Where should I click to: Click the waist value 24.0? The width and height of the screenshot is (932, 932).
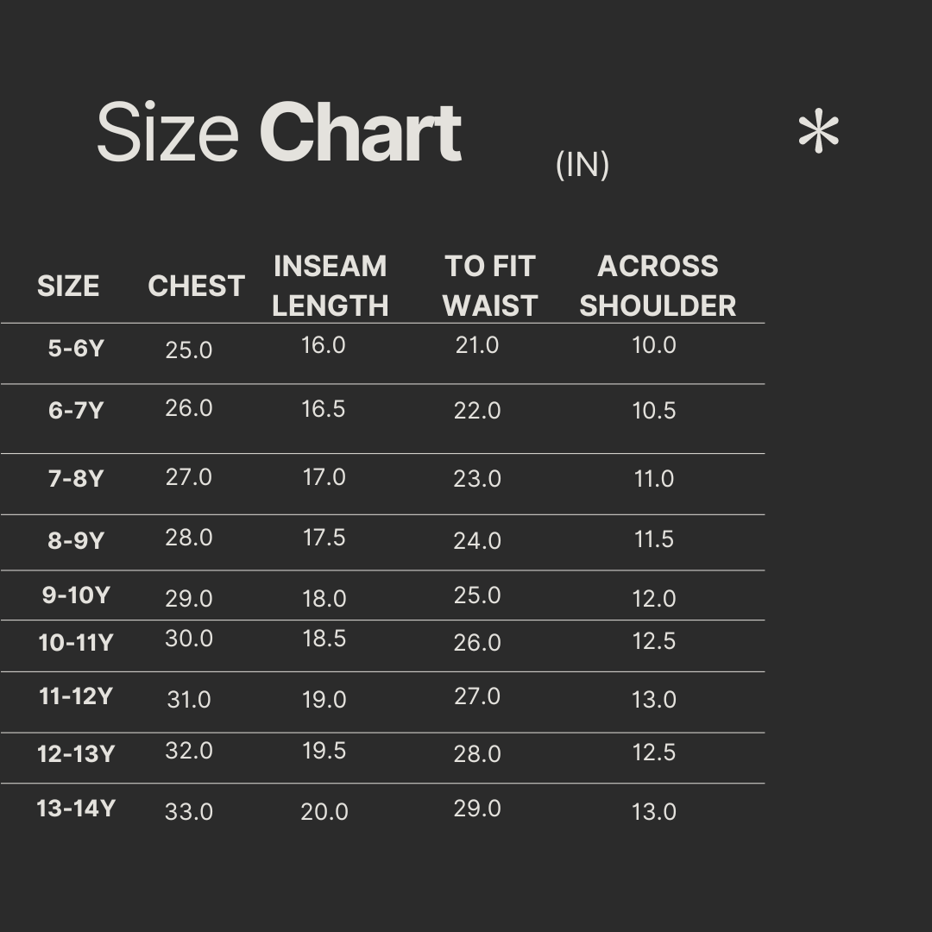tap(477, 541)
